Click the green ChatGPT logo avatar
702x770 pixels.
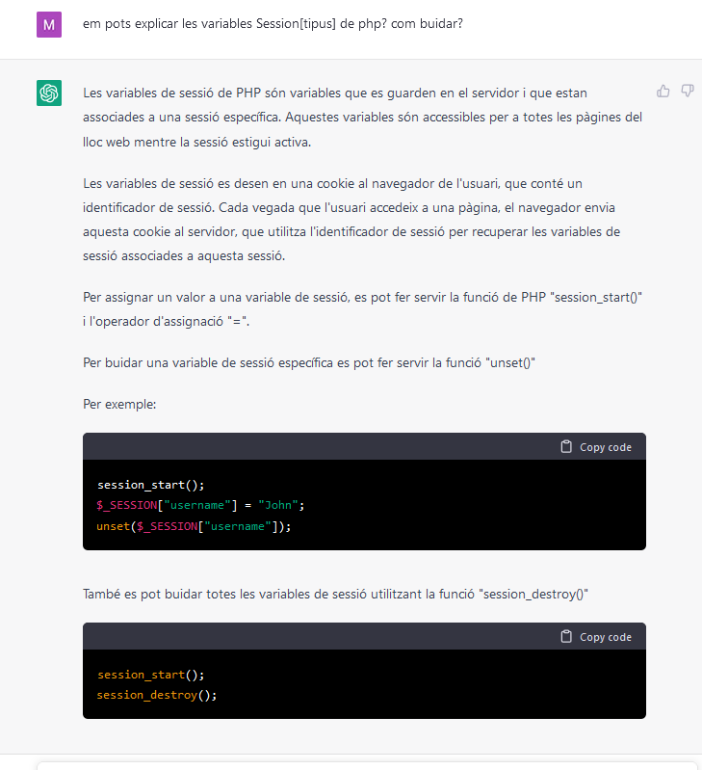pos(49,93)
